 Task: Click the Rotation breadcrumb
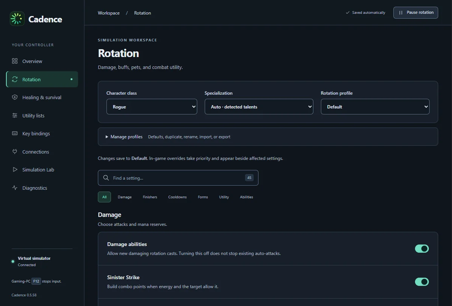pyautogui.click(x=143, y=13)
